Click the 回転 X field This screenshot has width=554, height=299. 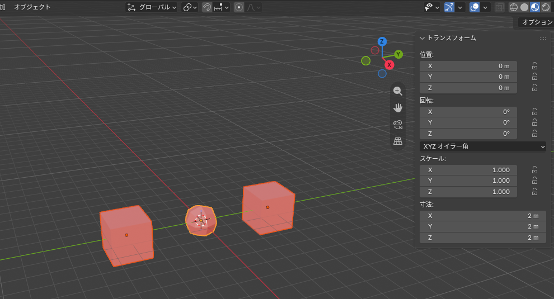[x=468, y=112]
